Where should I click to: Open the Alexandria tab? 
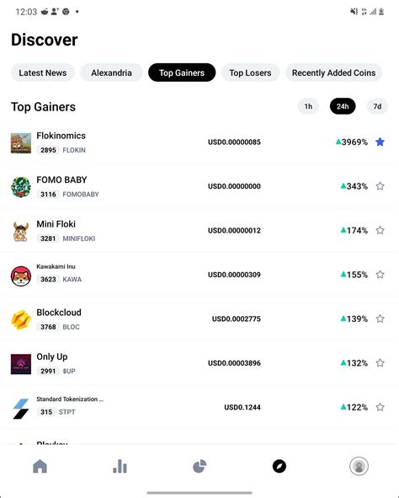pyautogui.click(x=111, y=72)
